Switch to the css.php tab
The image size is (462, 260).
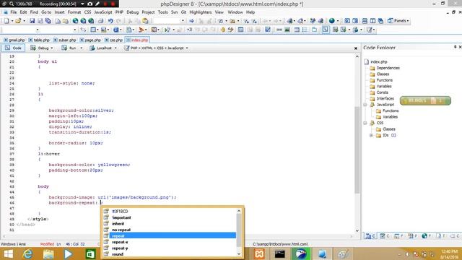pos(114,40)
